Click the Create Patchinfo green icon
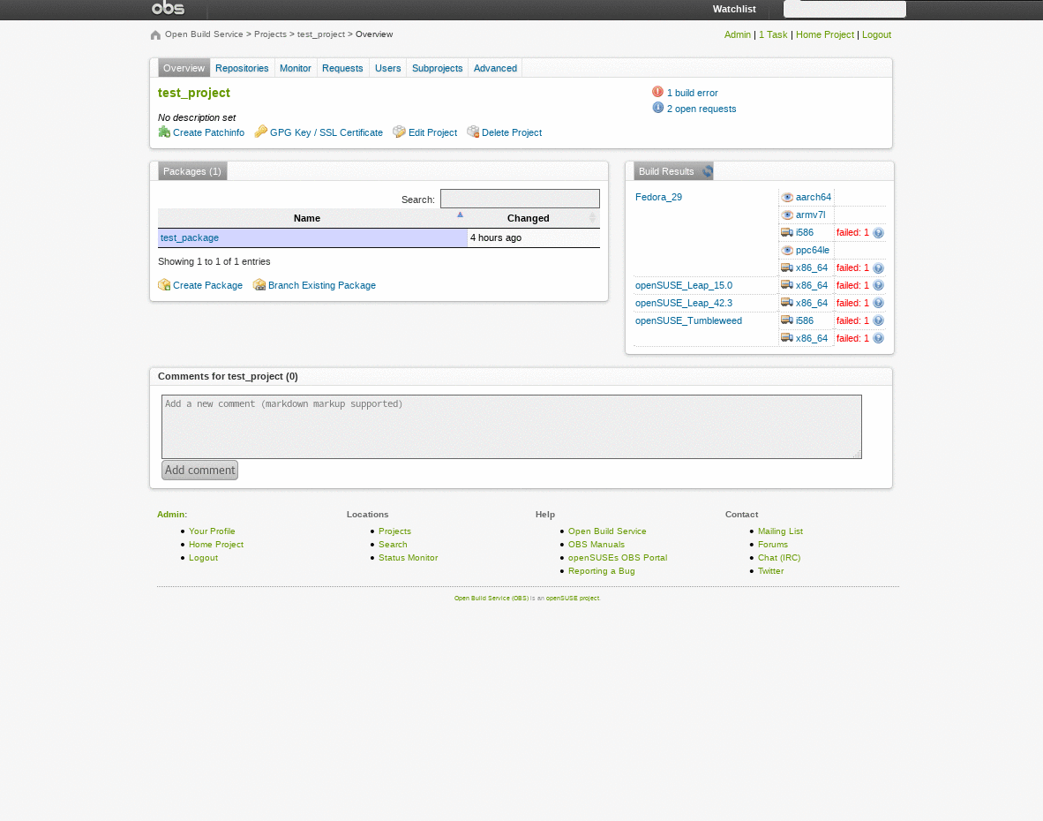This screenshot has width=1043, height=821. (165, 132)
